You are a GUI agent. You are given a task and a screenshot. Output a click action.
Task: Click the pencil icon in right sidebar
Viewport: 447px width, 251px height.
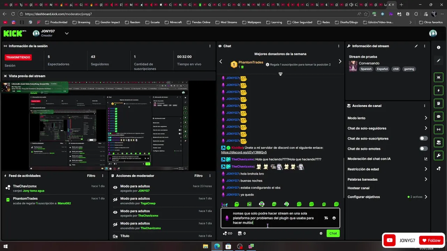tap(439, 60)
